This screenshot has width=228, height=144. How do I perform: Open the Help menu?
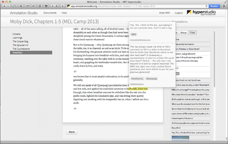click(64, 13)
